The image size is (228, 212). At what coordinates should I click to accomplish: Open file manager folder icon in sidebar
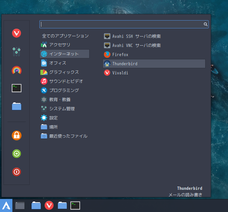pyautogui.click(x=17, y=106)
